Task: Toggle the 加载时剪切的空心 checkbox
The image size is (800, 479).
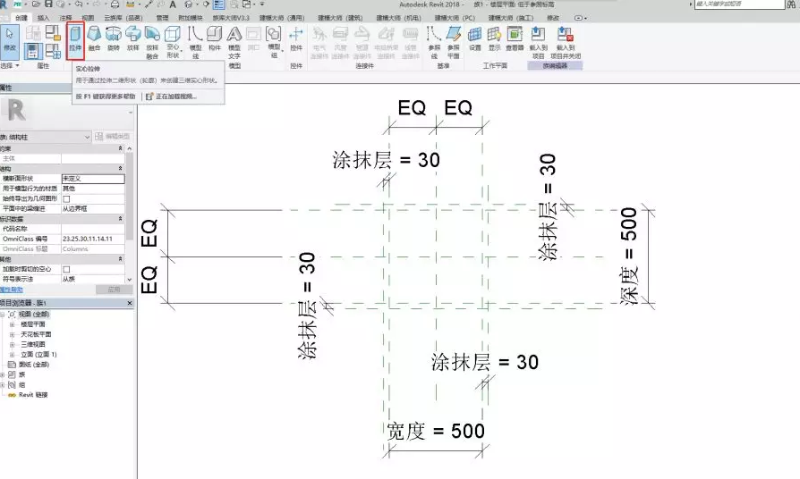Action: click(x=66, y=269)
